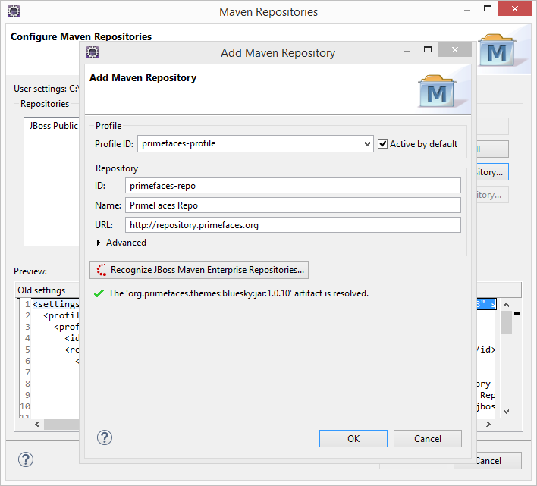Click the Eclipse icon in Maven Repositories title bar

click(x=14, y=11)
